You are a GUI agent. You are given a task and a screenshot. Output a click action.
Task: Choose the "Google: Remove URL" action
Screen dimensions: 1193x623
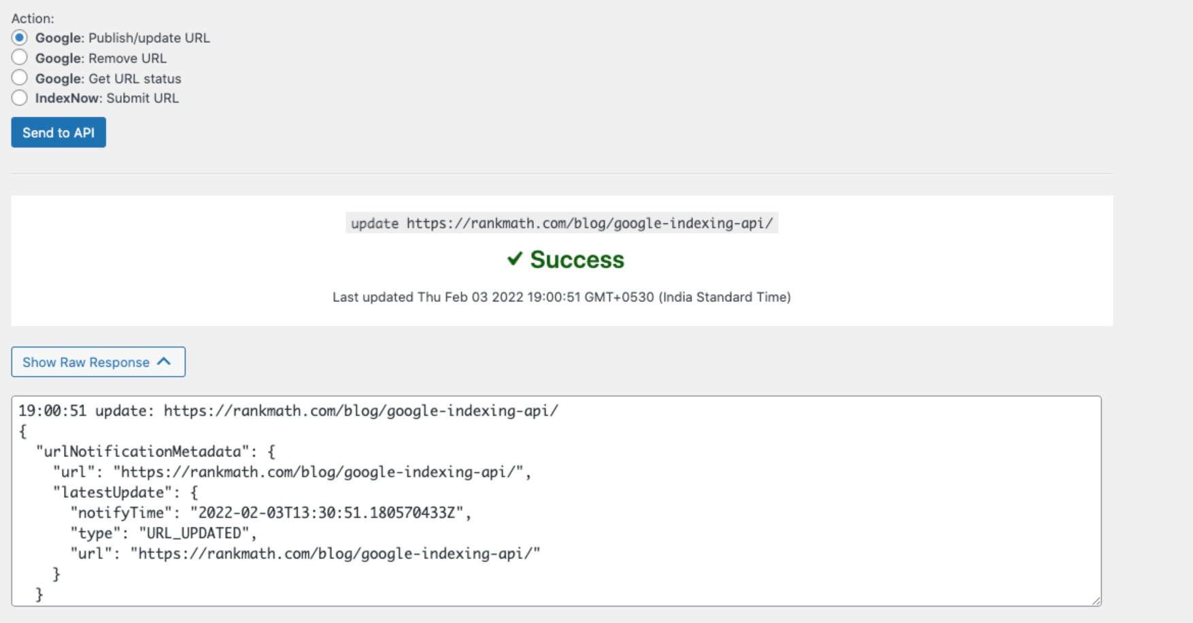[19, 58]
